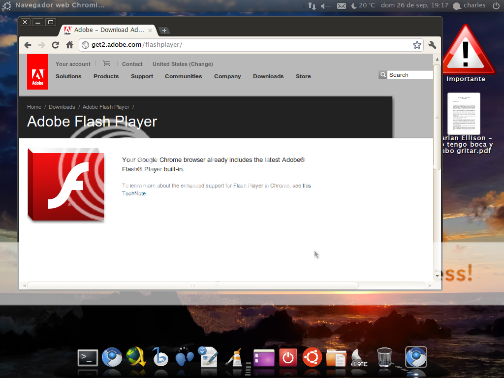The width and height of the screenshot is (504, 378).
Task: Open the trash bin dock icon
Action: pos(384,357)
